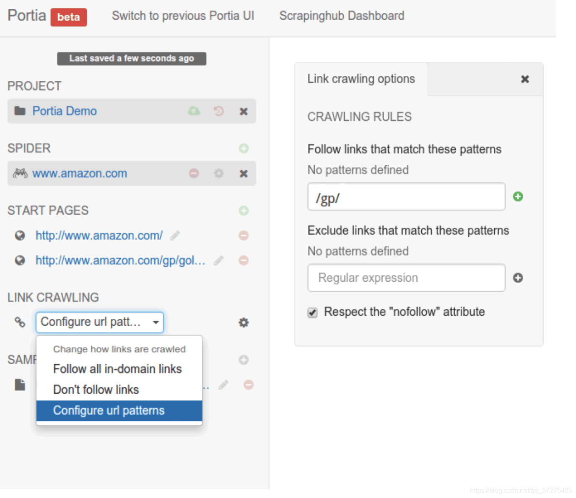The image size is (576, 498).
Task: Click Switch to previous Portia UI link
Action: pyautogui.click(x=183, y=16)
